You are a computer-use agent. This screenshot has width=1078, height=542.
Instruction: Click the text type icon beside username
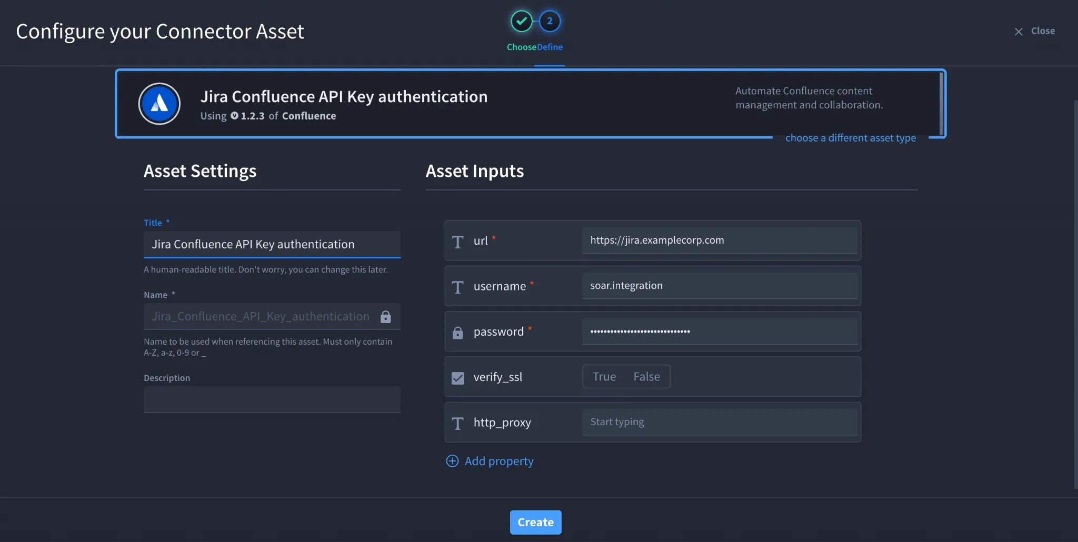[457, 287]
